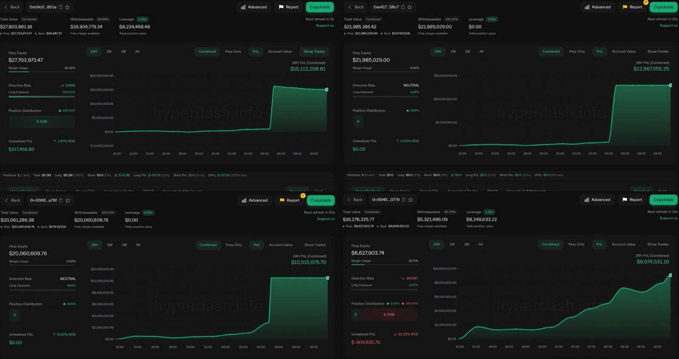
Task: Click the red 8.35M short position bar
Action: [x=389, y=314]
